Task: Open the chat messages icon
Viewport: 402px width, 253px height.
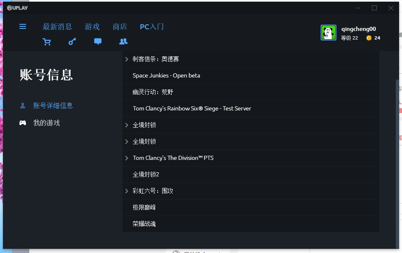Action: pyautogui.click(x=98, y=42)
